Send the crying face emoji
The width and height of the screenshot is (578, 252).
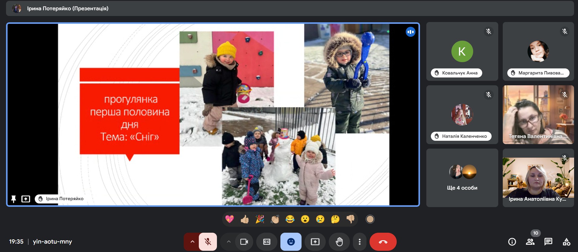(320, 219)
